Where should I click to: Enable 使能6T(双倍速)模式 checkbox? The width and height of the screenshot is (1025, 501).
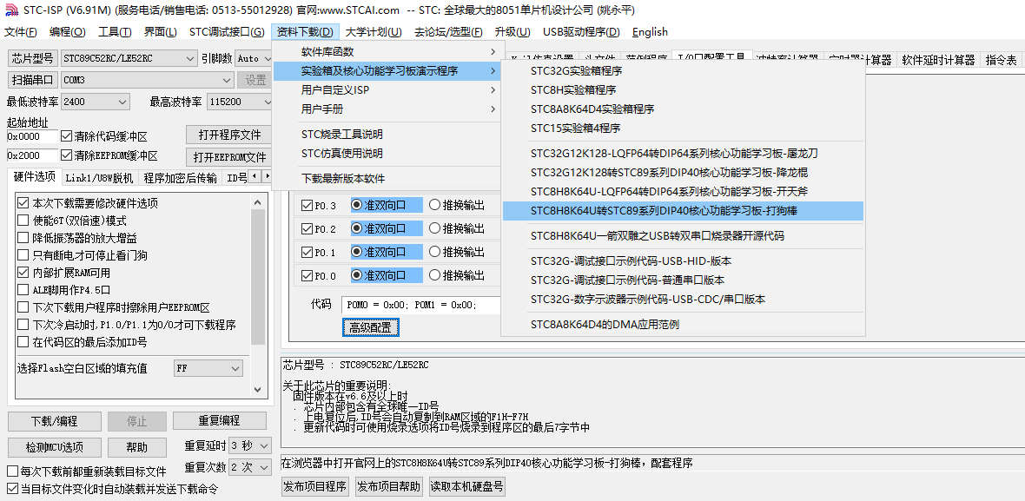[x=23, y=221]
